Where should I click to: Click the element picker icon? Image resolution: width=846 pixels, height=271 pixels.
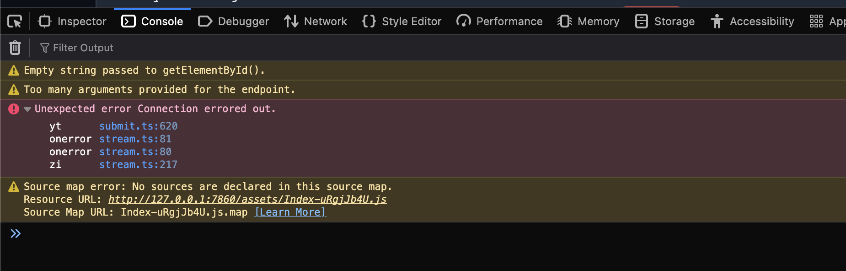point(15,22)
